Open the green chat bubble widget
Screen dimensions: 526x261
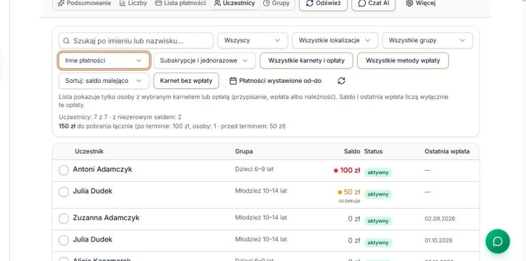pyautogui.click(x=498, y=241)
